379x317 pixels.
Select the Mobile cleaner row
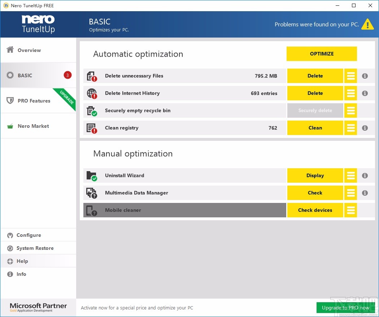tap(185, 210)
